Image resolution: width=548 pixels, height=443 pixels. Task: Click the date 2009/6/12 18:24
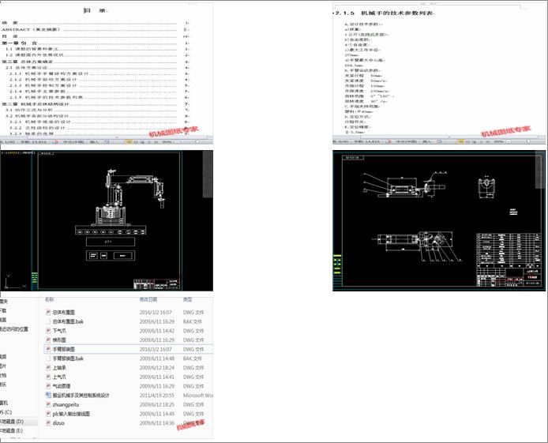click(x=157, y=367)
